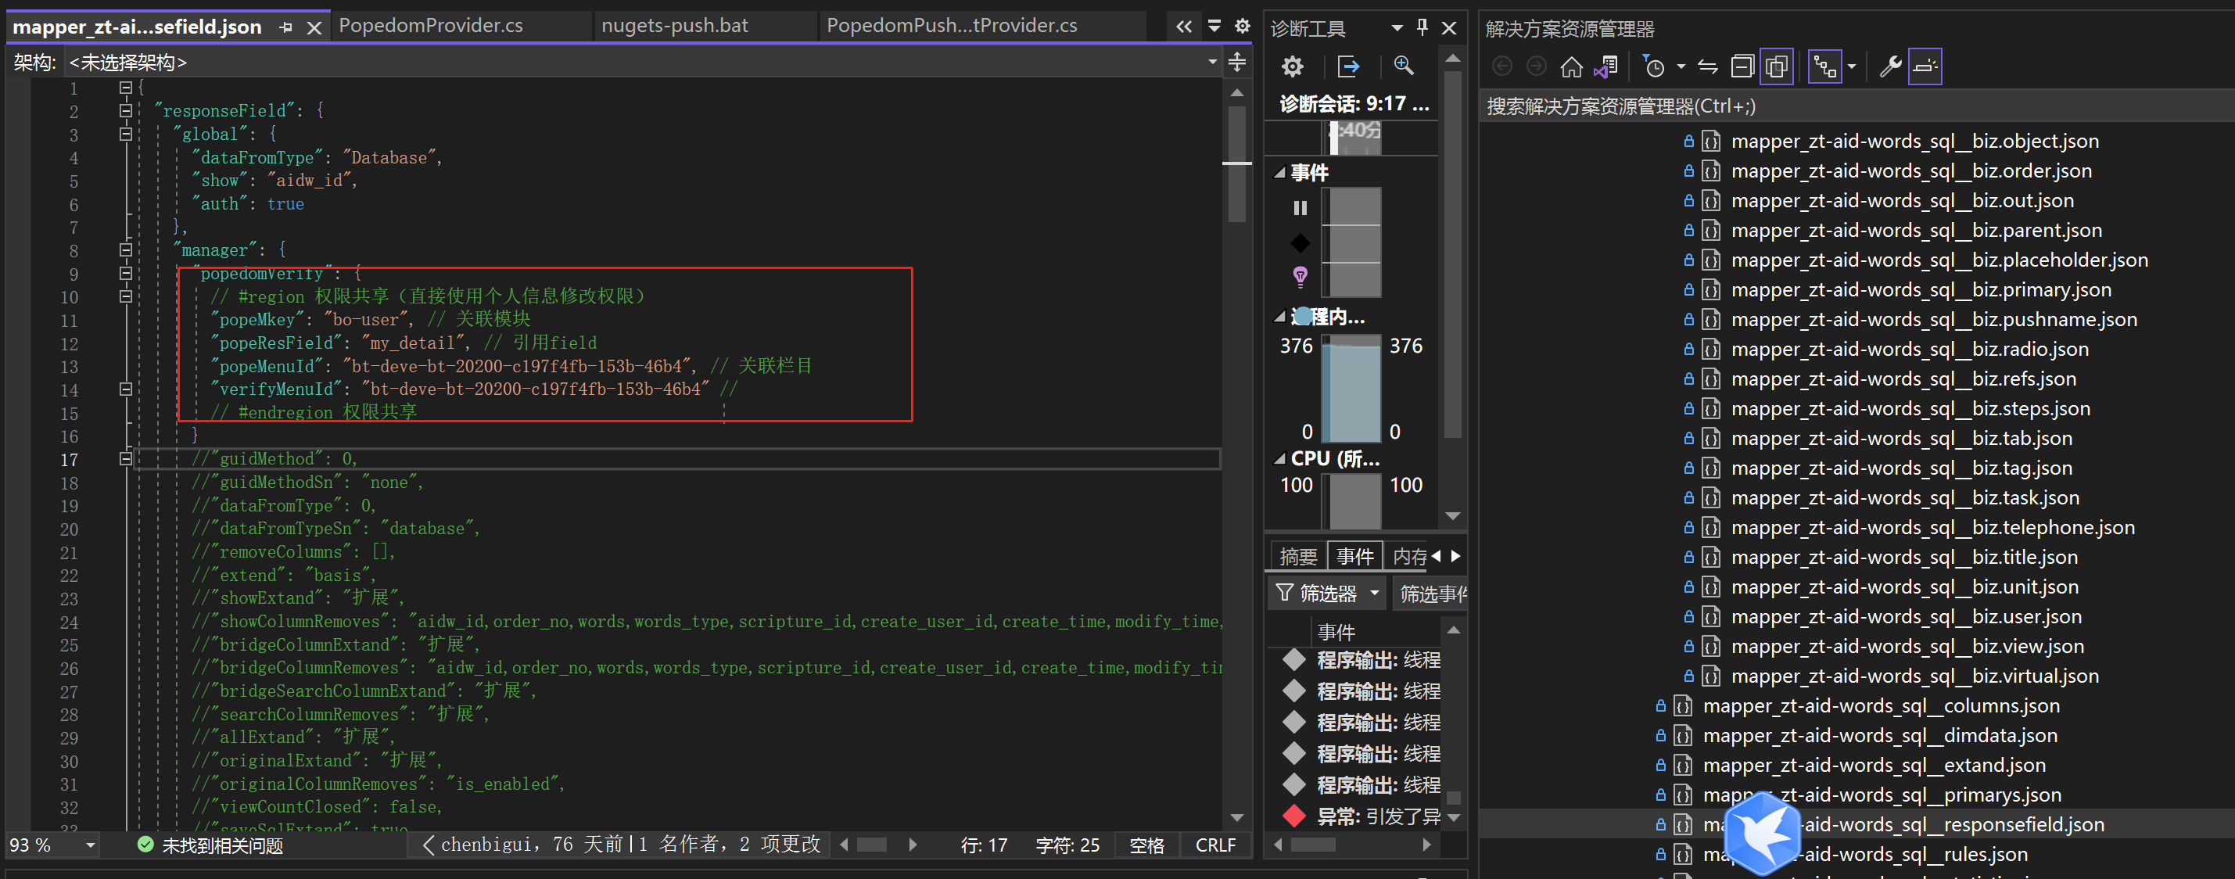The image size is (2235, 879).
Task: Collapse the responseField node on line 2
Action: tap(126, 111)
